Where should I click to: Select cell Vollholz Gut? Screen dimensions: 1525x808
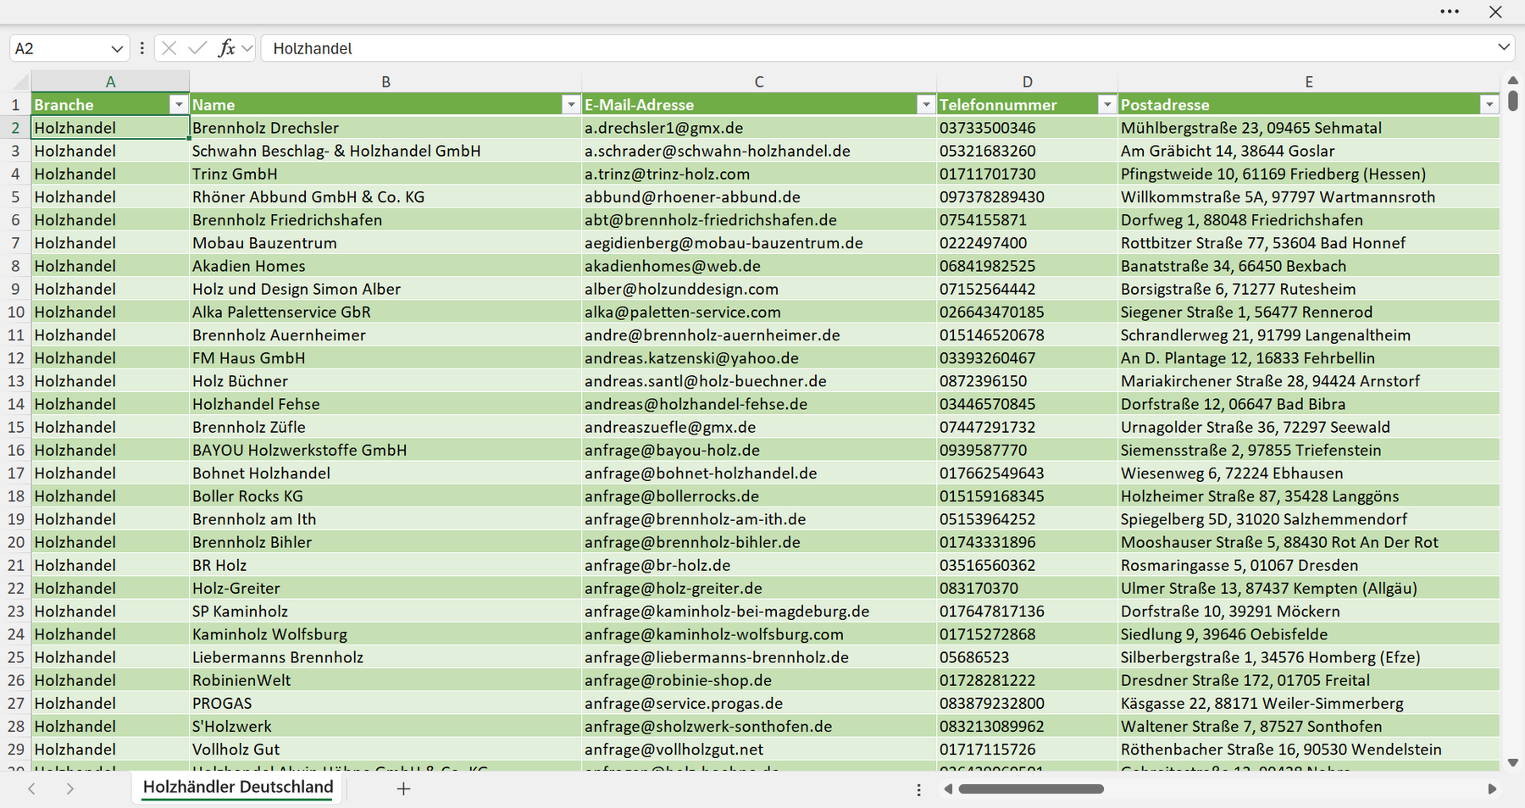(385, 749)
